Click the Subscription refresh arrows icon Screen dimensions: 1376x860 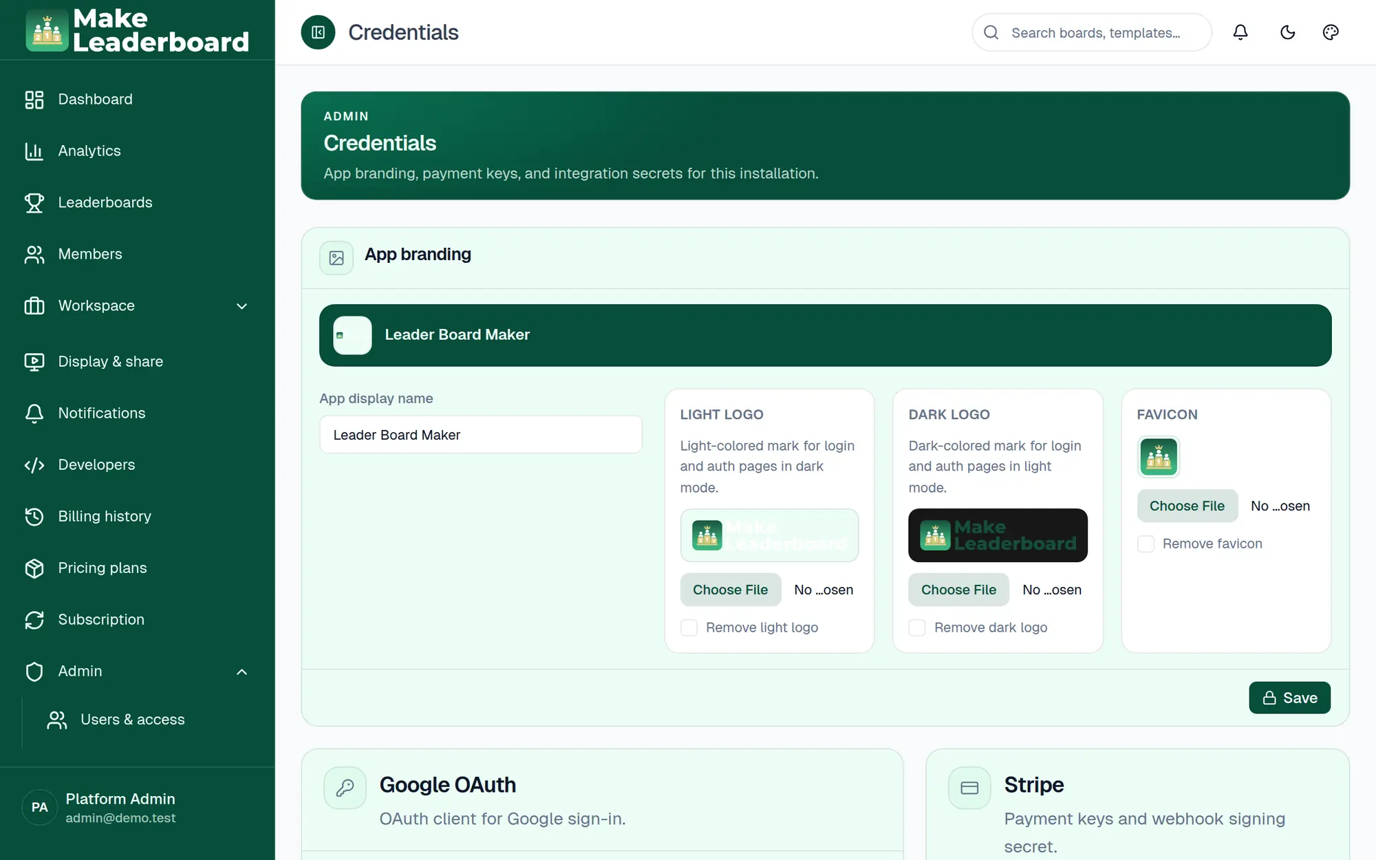pyautogui.click(x=34, y=620)
